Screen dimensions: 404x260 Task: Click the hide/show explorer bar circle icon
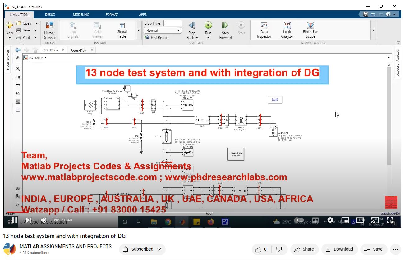tap(17, 58)
